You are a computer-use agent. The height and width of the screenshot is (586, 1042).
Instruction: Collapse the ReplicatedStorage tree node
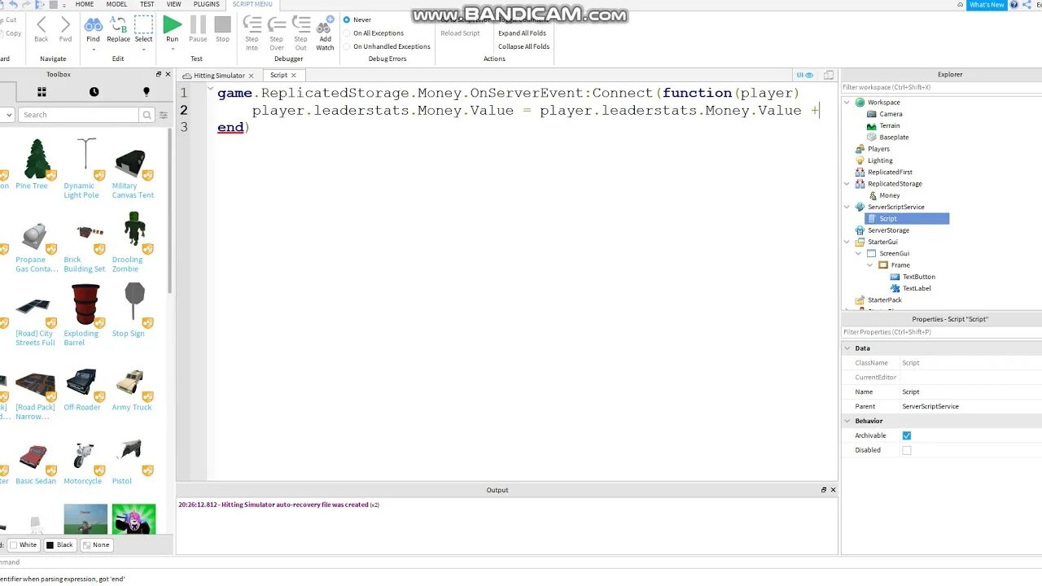(x=847, y=184)
